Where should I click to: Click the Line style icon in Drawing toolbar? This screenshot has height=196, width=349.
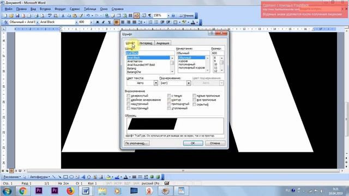(x=134, y=177)
